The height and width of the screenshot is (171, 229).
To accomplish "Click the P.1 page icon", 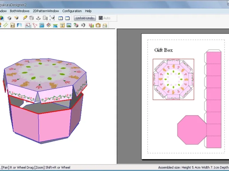I will pyautogui.click(x=13, y=25).
